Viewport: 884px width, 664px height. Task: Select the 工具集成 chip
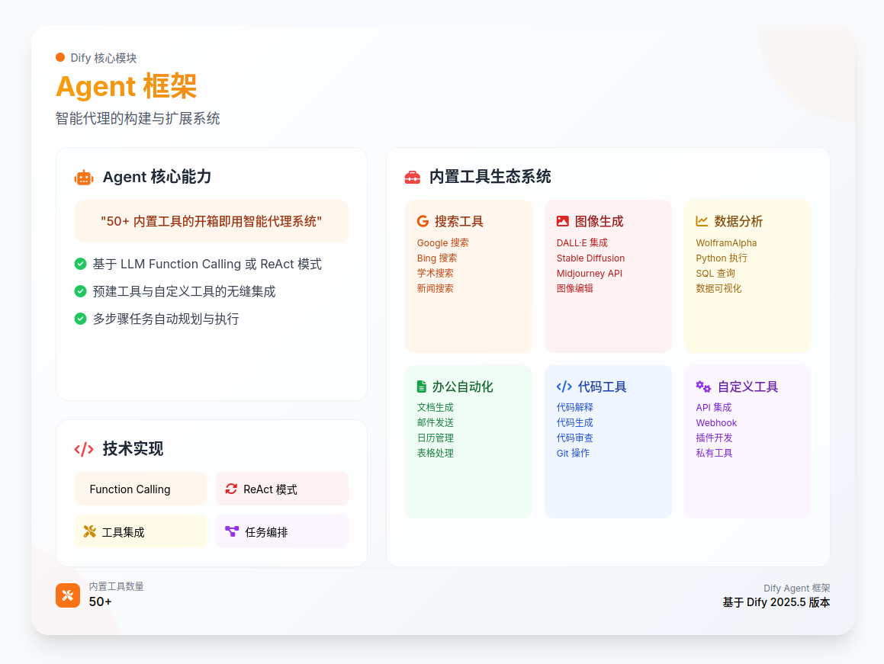click(141, 531)
